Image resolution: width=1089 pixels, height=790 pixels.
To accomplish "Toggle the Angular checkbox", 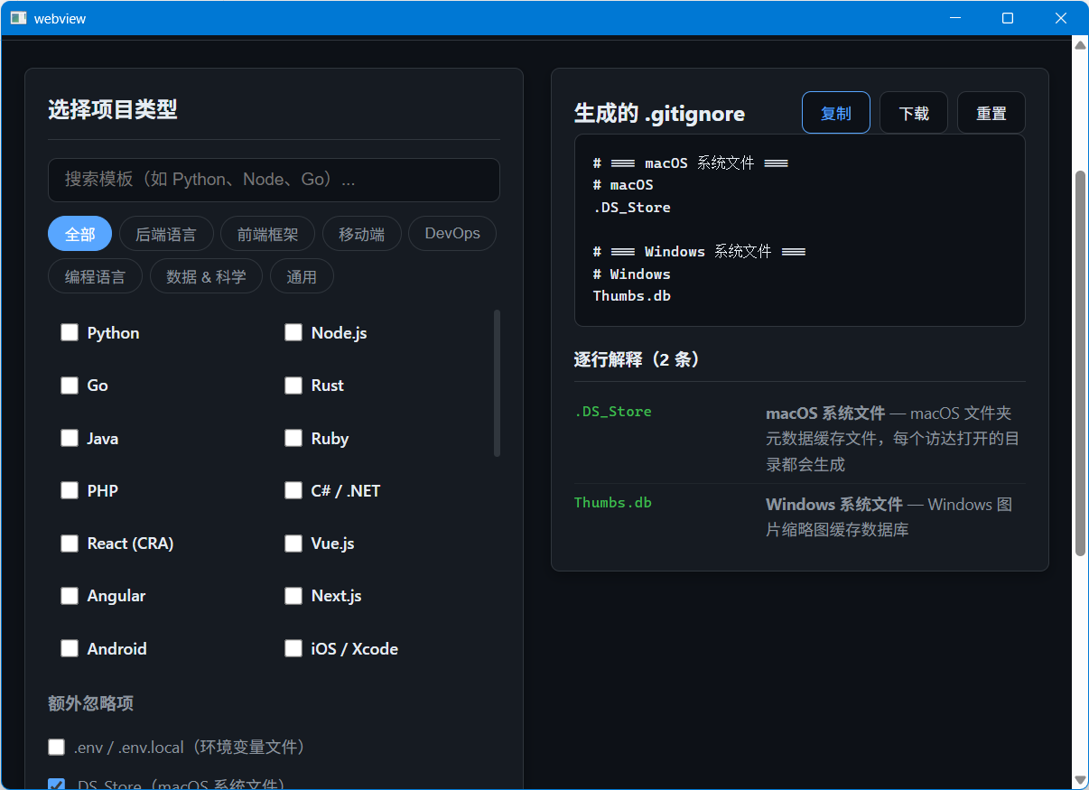I will click(70, 596).
